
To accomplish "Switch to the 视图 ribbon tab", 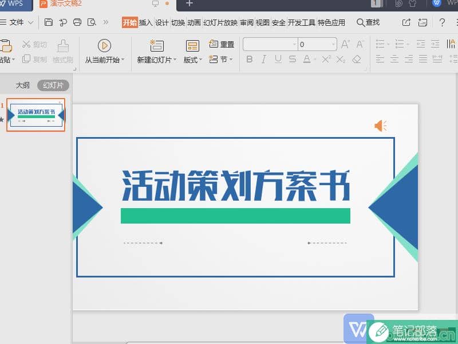I will [x=263, y=22].
